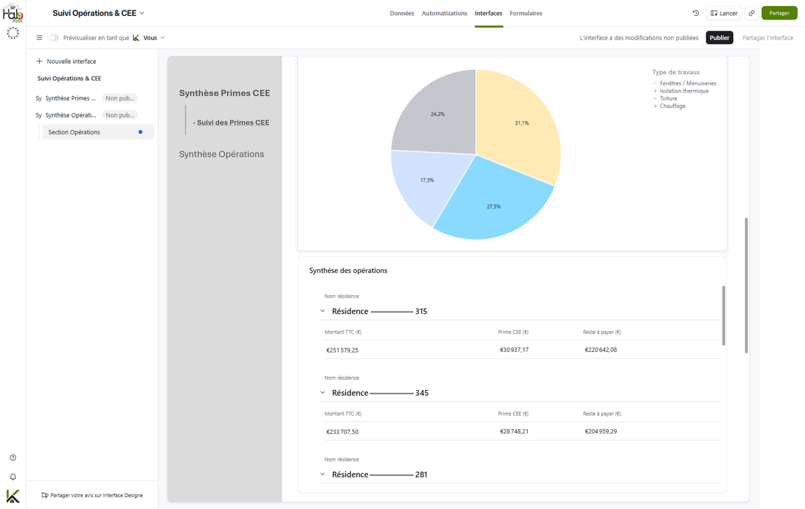Select Section Opérations in the sidebar

point(98,132)
